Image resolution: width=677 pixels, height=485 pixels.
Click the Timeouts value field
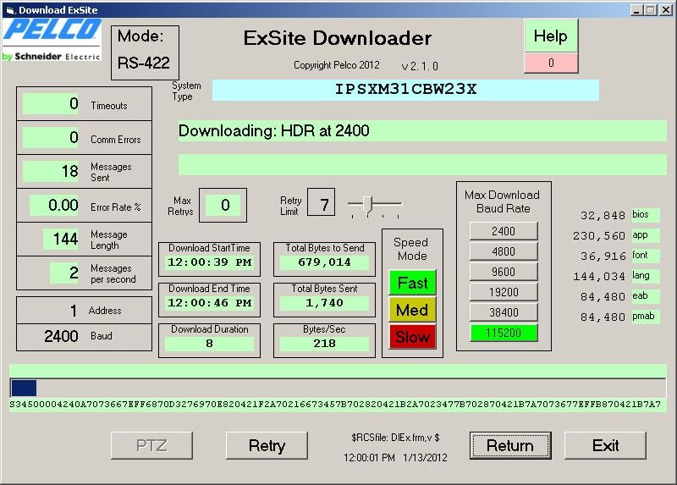51,103
